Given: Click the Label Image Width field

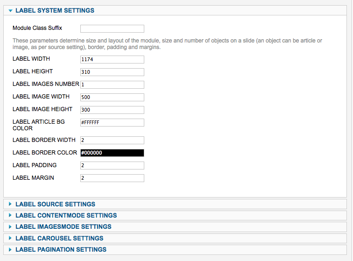Looking at the screenshot, I should tap(112, 97).
